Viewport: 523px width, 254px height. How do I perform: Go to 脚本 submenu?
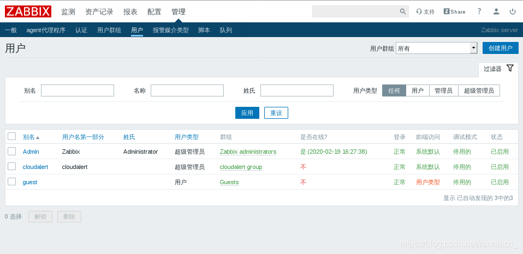click(204, 31)
